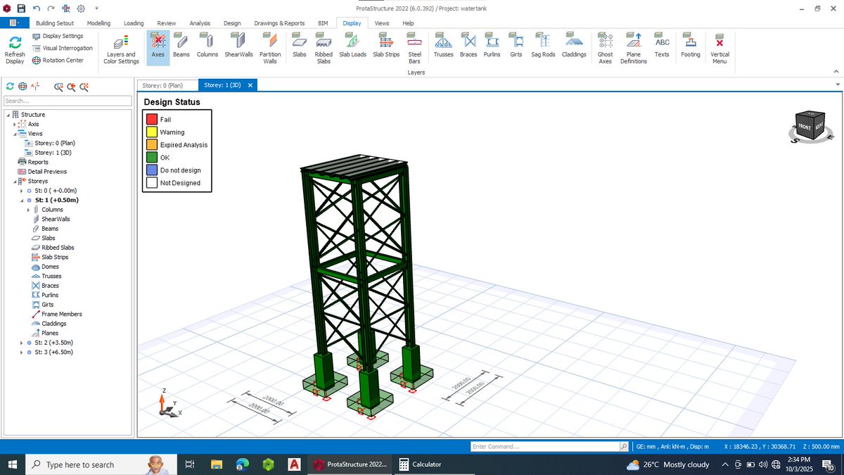Toggle Footing layer visibility
Viewport: 844px width, 475px height.
[691, 48]
